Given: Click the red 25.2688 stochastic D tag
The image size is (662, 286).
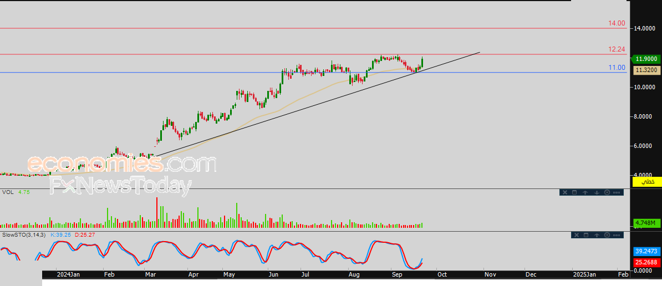Looking at the screenshot, I should [647, 263].
